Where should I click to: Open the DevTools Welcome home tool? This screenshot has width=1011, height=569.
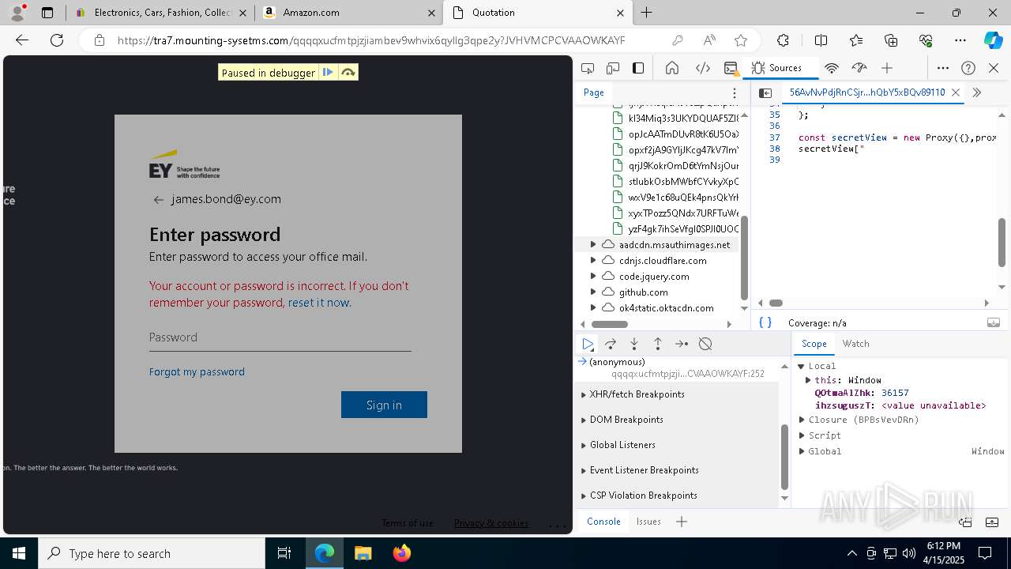click(672, 68)
